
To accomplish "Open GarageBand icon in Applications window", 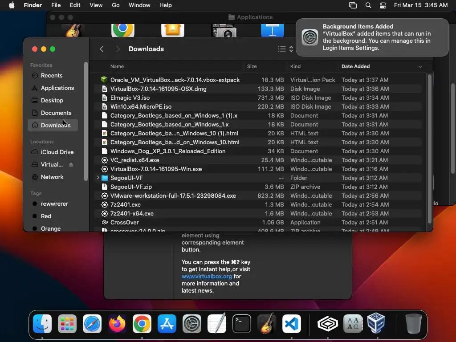I will point(73,30).
